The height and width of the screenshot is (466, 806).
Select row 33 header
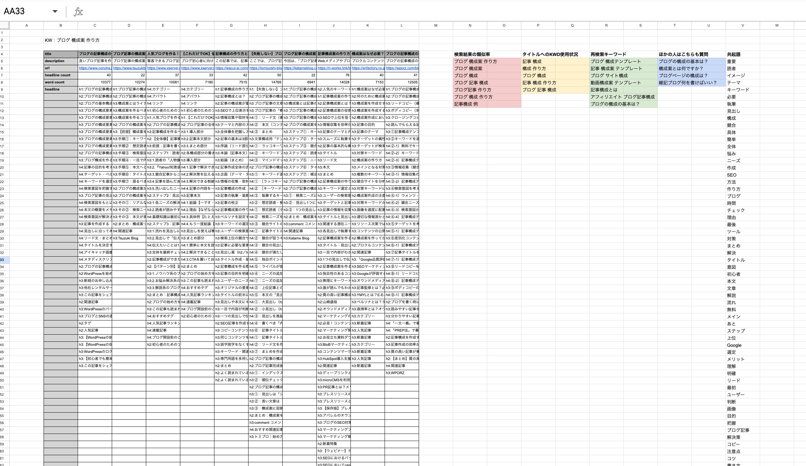point(5,260)
